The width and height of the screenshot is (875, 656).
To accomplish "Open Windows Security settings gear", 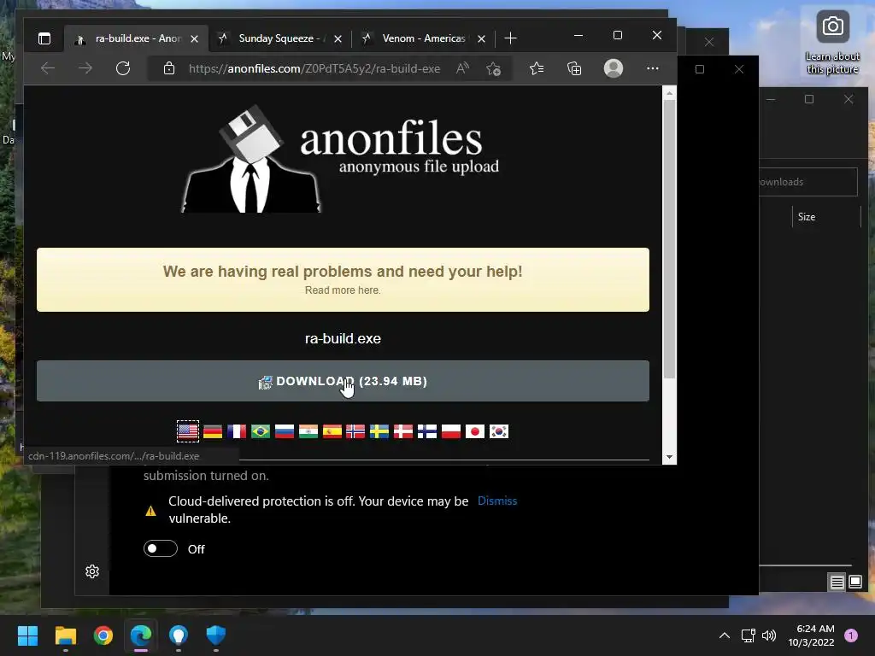I will coord(92,571).
